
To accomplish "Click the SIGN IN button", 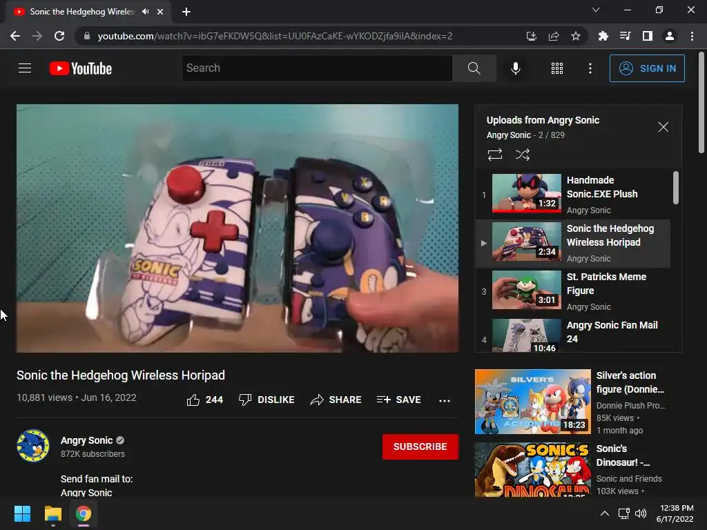I will (x=647, y=68).
